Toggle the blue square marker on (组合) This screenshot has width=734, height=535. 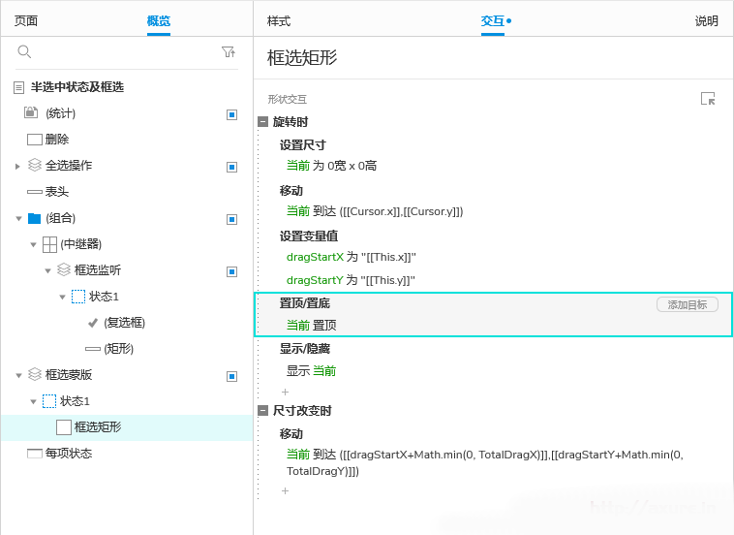[231, 220]
